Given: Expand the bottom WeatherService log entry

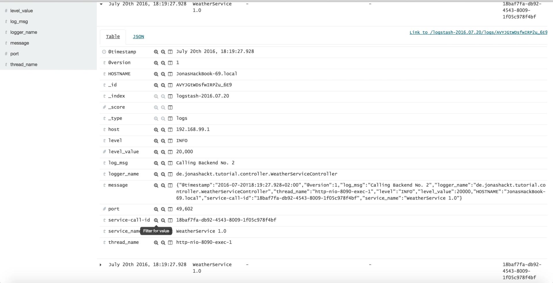Looking at the screenshot, I should click(101, 265).
